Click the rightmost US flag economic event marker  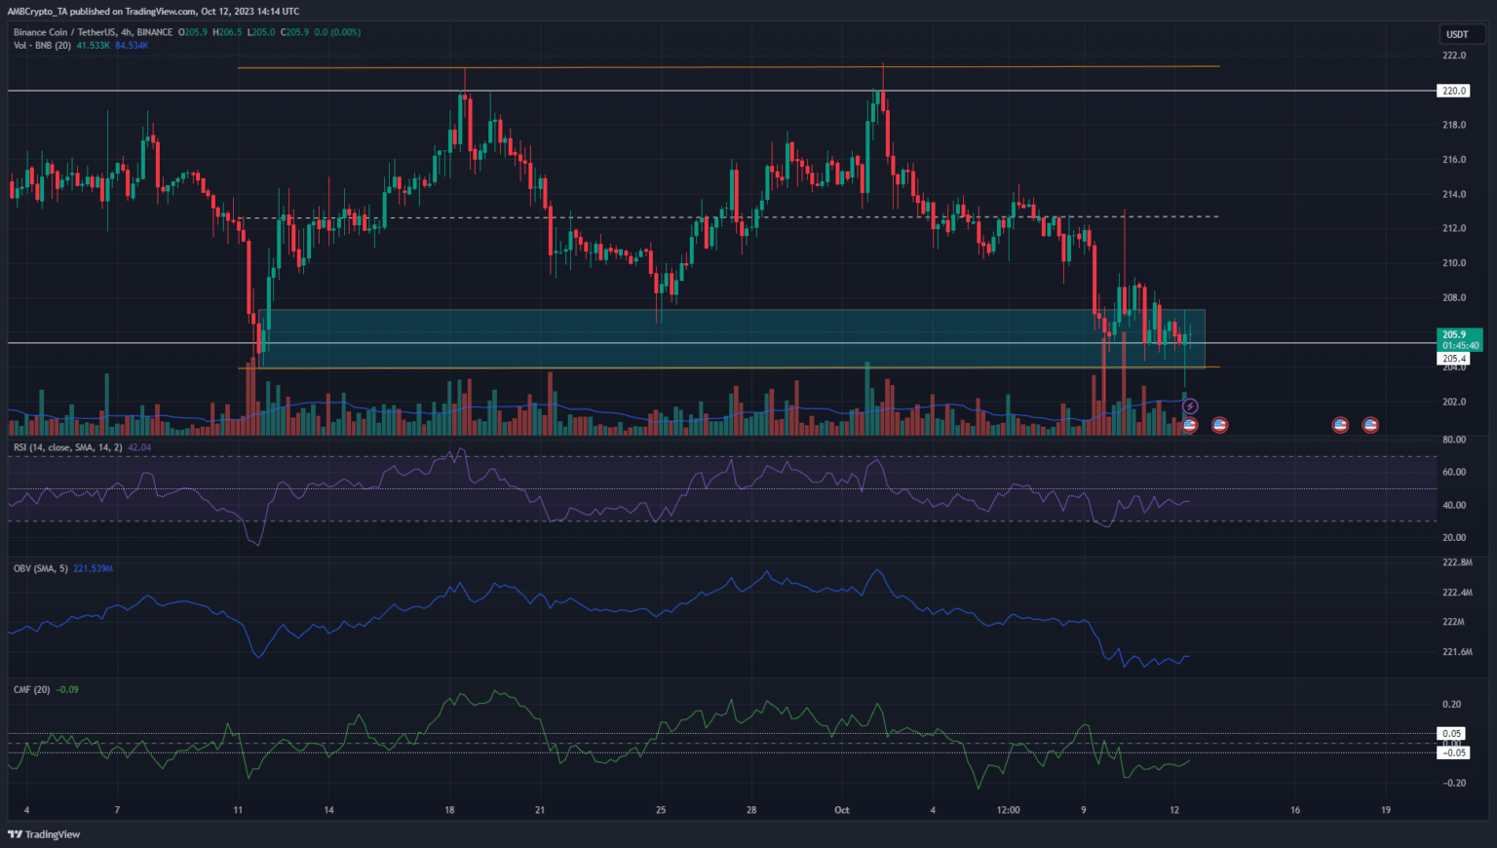(1370, 425)
